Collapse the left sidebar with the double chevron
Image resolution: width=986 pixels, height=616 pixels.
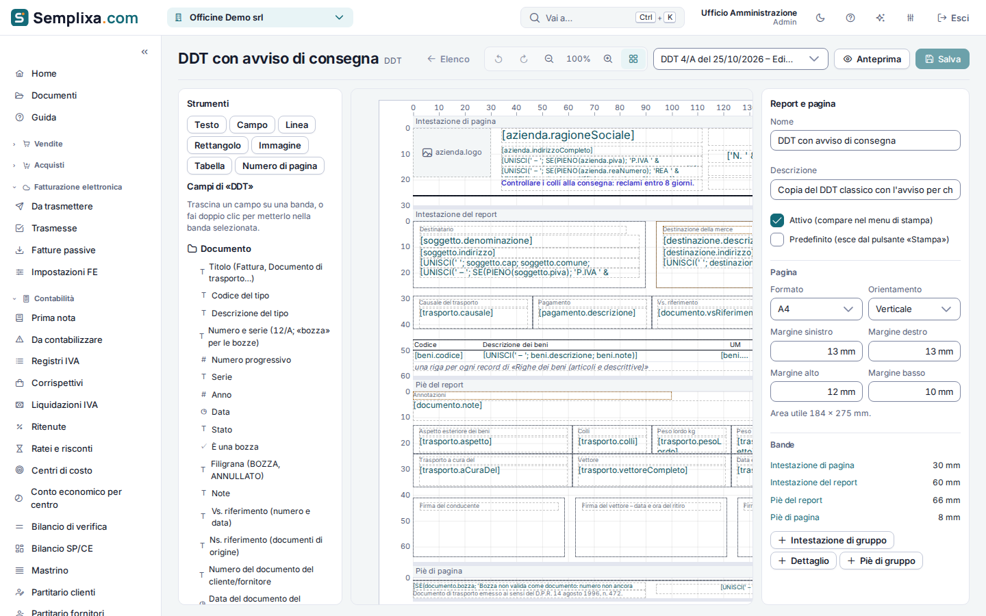click(x=144, y=52)
